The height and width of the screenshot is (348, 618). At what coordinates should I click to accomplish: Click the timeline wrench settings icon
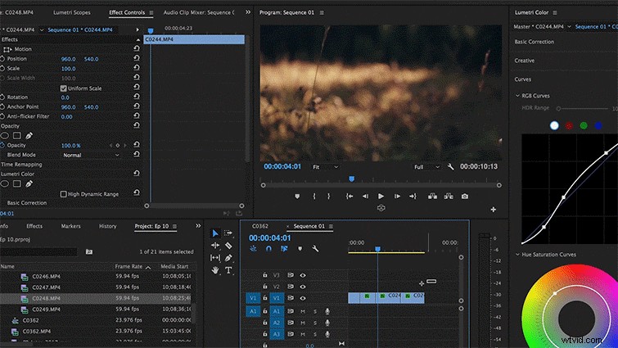click(x=315, y=249)
